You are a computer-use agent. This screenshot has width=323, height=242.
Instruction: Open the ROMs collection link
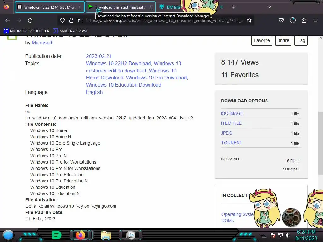point(227,221)
